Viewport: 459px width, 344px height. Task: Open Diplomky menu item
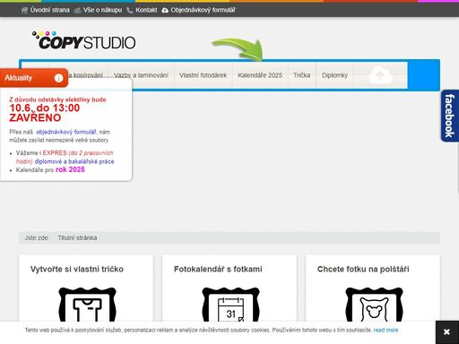point(334,75)
